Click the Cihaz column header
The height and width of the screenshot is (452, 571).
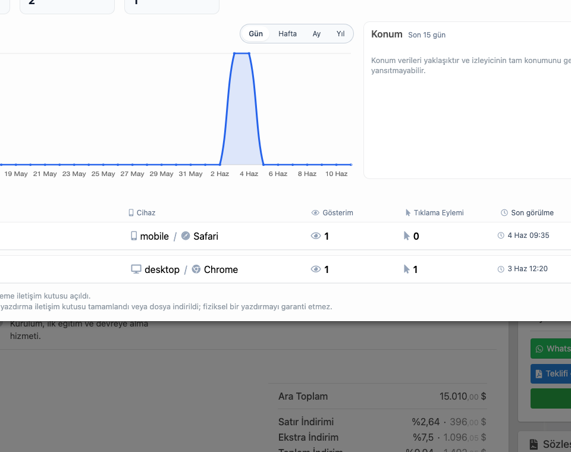(x=142, y=213)
